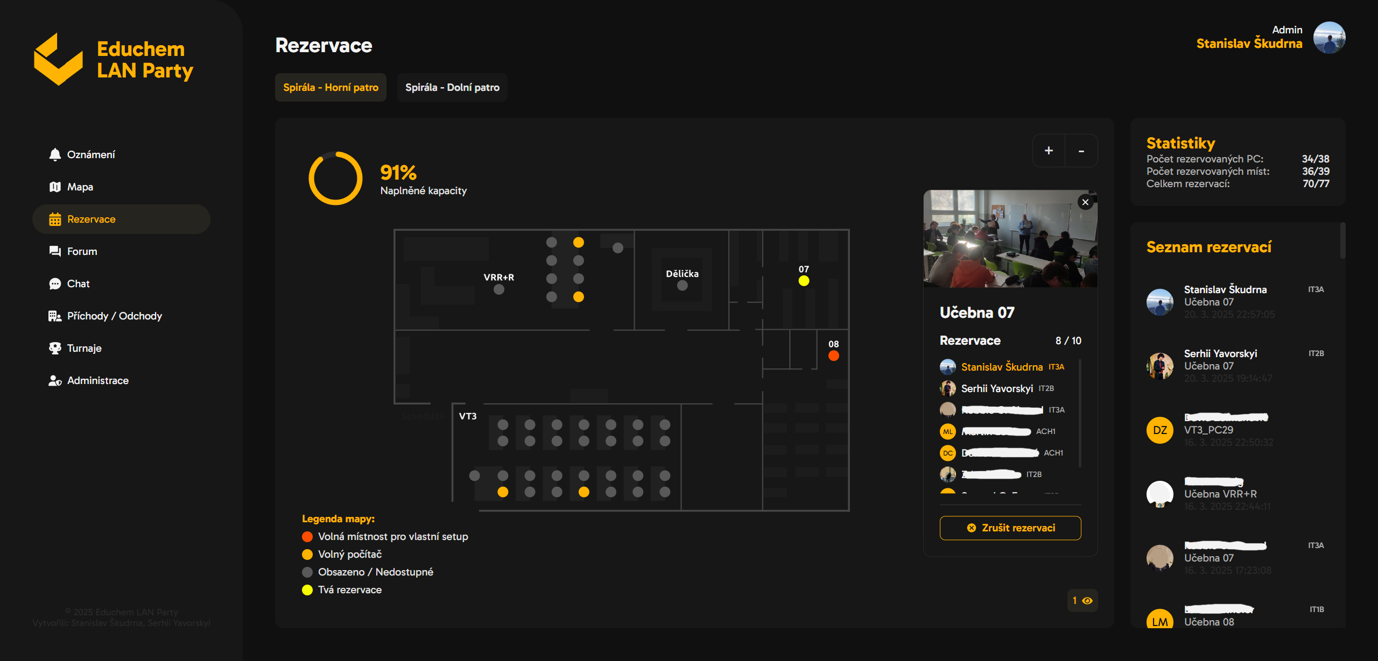Screen dimensions: 1378x661
Task: Zoom out the map with minus
Action: (1081, 151)
